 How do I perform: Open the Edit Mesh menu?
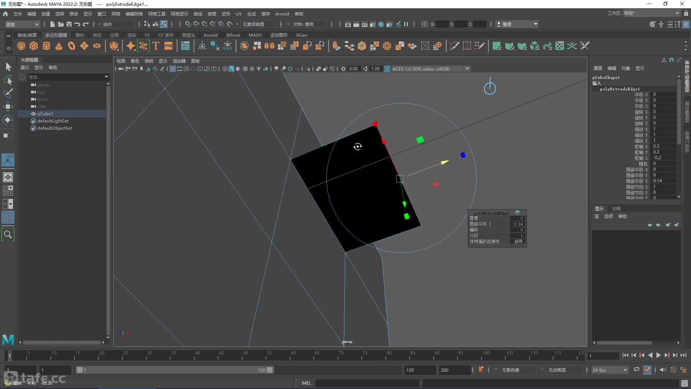(x=134, y=14)
